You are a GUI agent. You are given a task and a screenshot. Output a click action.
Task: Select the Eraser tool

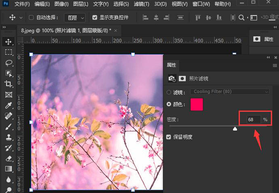9,158
